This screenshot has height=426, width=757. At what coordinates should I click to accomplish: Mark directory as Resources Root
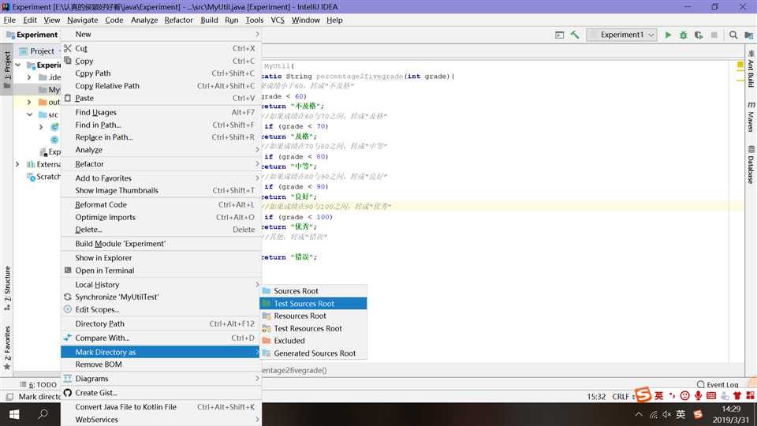[x=313, y=316]
